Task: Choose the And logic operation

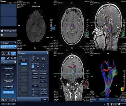Action: 38,66
